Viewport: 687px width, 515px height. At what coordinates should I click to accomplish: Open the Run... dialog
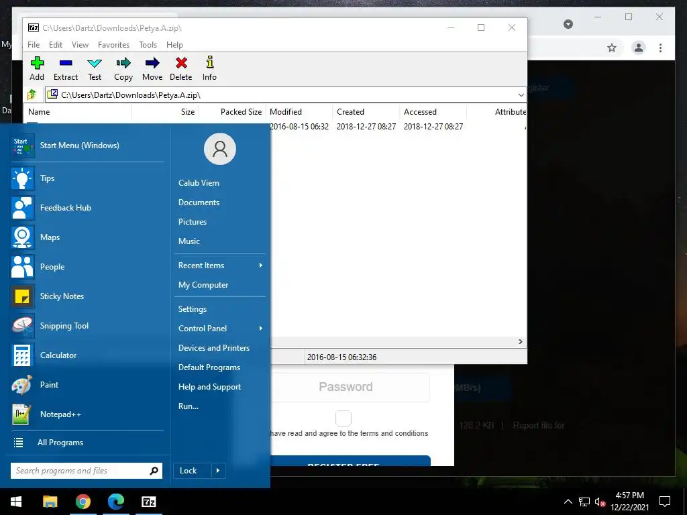tap(189, 406)
